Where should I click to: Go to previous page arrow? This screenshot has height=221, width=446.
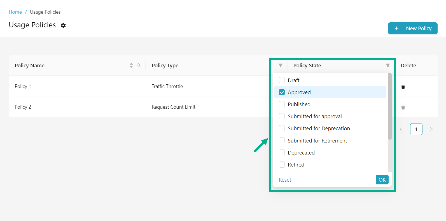[401, 129]
